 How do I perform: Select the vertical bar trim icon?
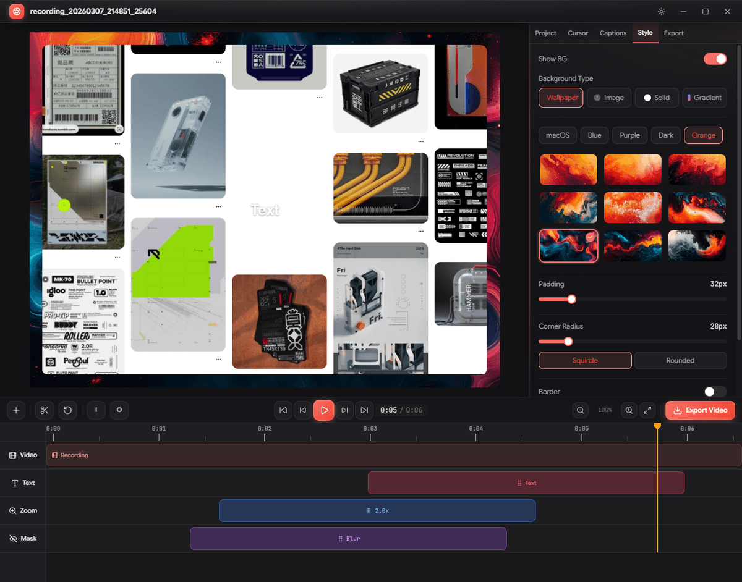[x=96, y=410]
